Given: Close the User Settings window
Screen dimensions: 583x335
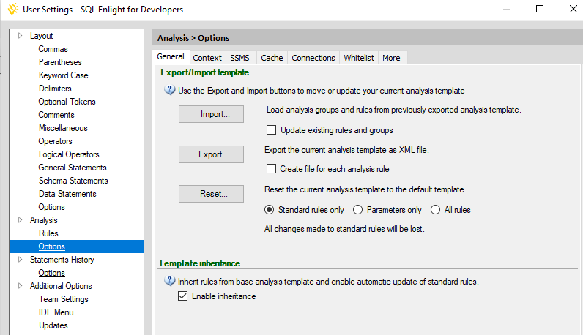Looking at the screenshot, I should (x=573, y=9).
